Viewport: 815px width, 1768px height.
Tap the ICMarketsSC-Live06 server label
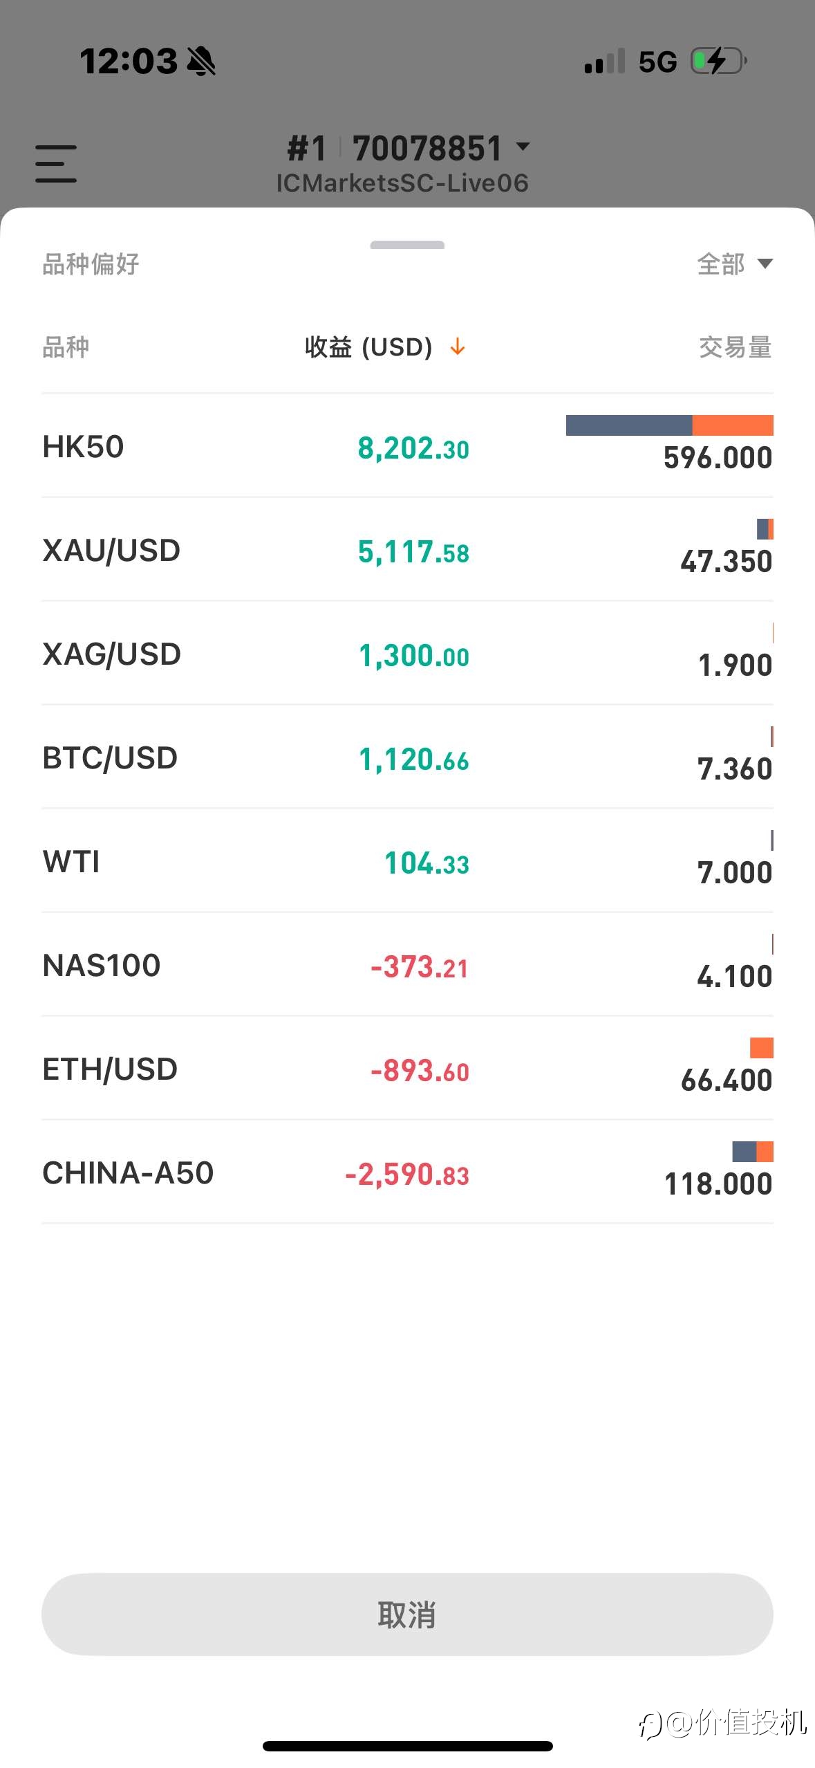pos(402,183)
